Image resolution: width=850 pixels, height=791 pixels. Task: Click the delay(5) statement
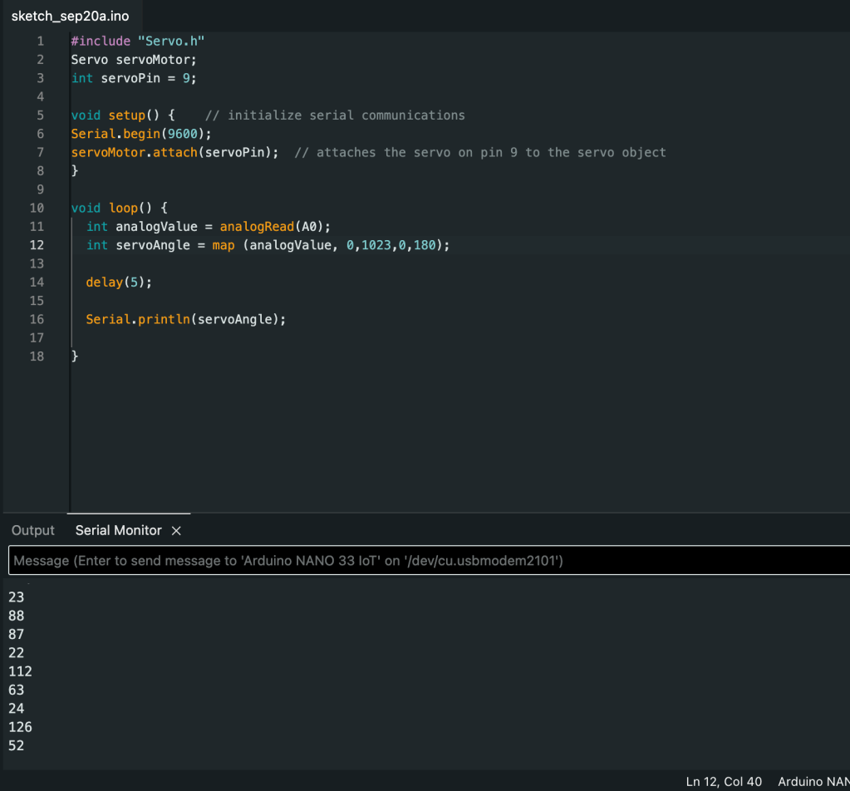(119, 282)
